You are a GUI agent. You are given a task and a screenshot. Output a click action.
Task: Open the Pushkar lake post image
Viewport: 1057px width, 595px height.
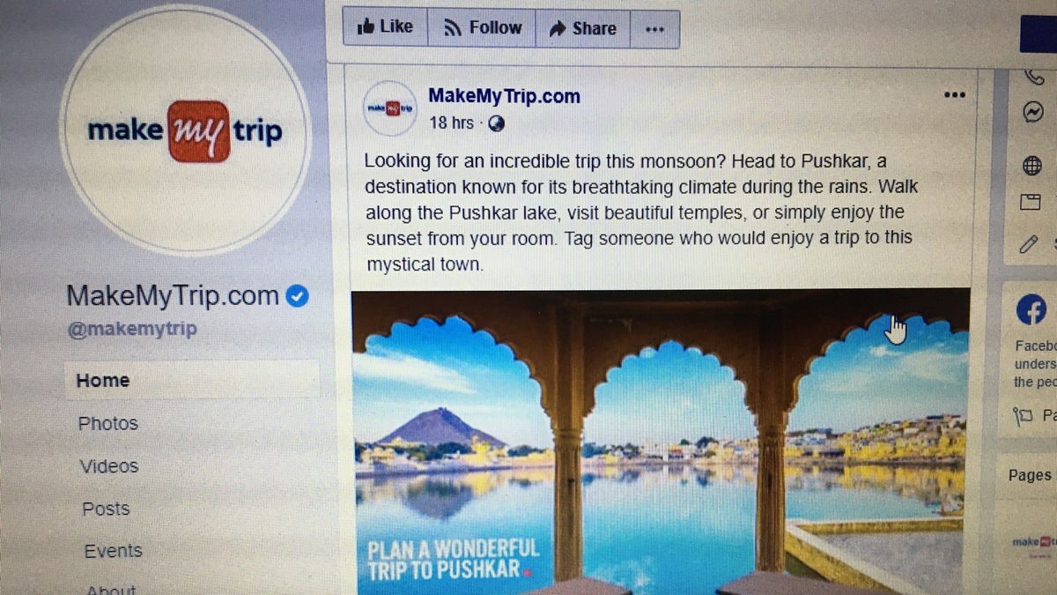click(661, 443)
